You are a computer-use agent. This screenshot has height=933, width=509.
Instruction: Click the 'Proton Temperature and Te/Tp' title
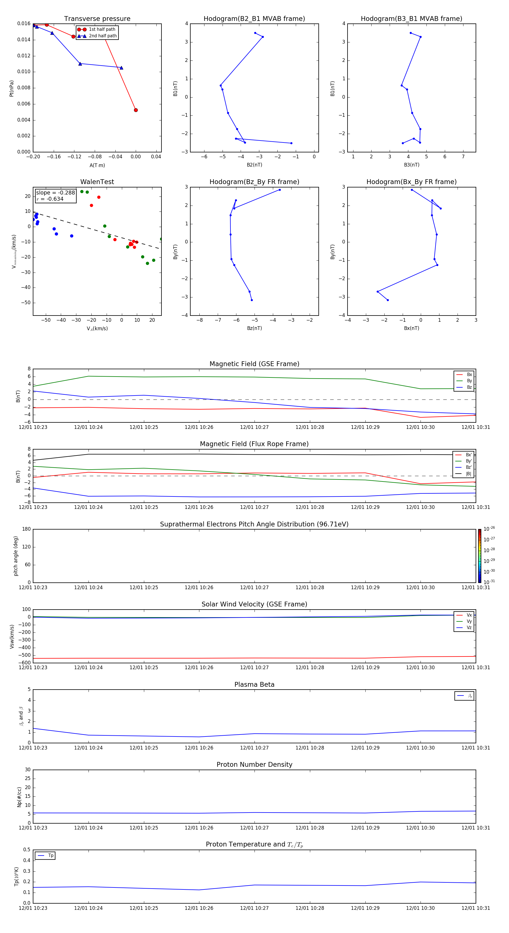(x=254, y=845)
